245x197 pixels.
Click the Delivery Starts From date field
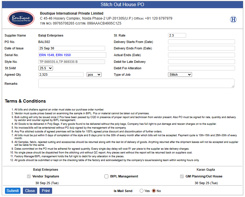pos(201,42)
